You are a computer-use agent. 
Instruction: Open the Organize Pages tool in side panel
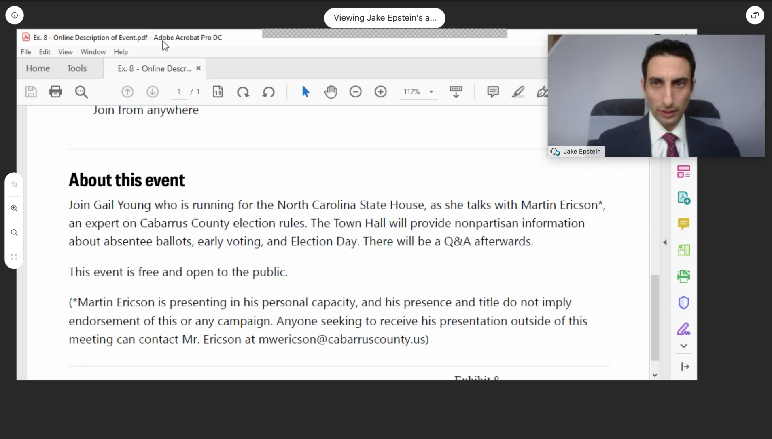[x=684, y=172]
